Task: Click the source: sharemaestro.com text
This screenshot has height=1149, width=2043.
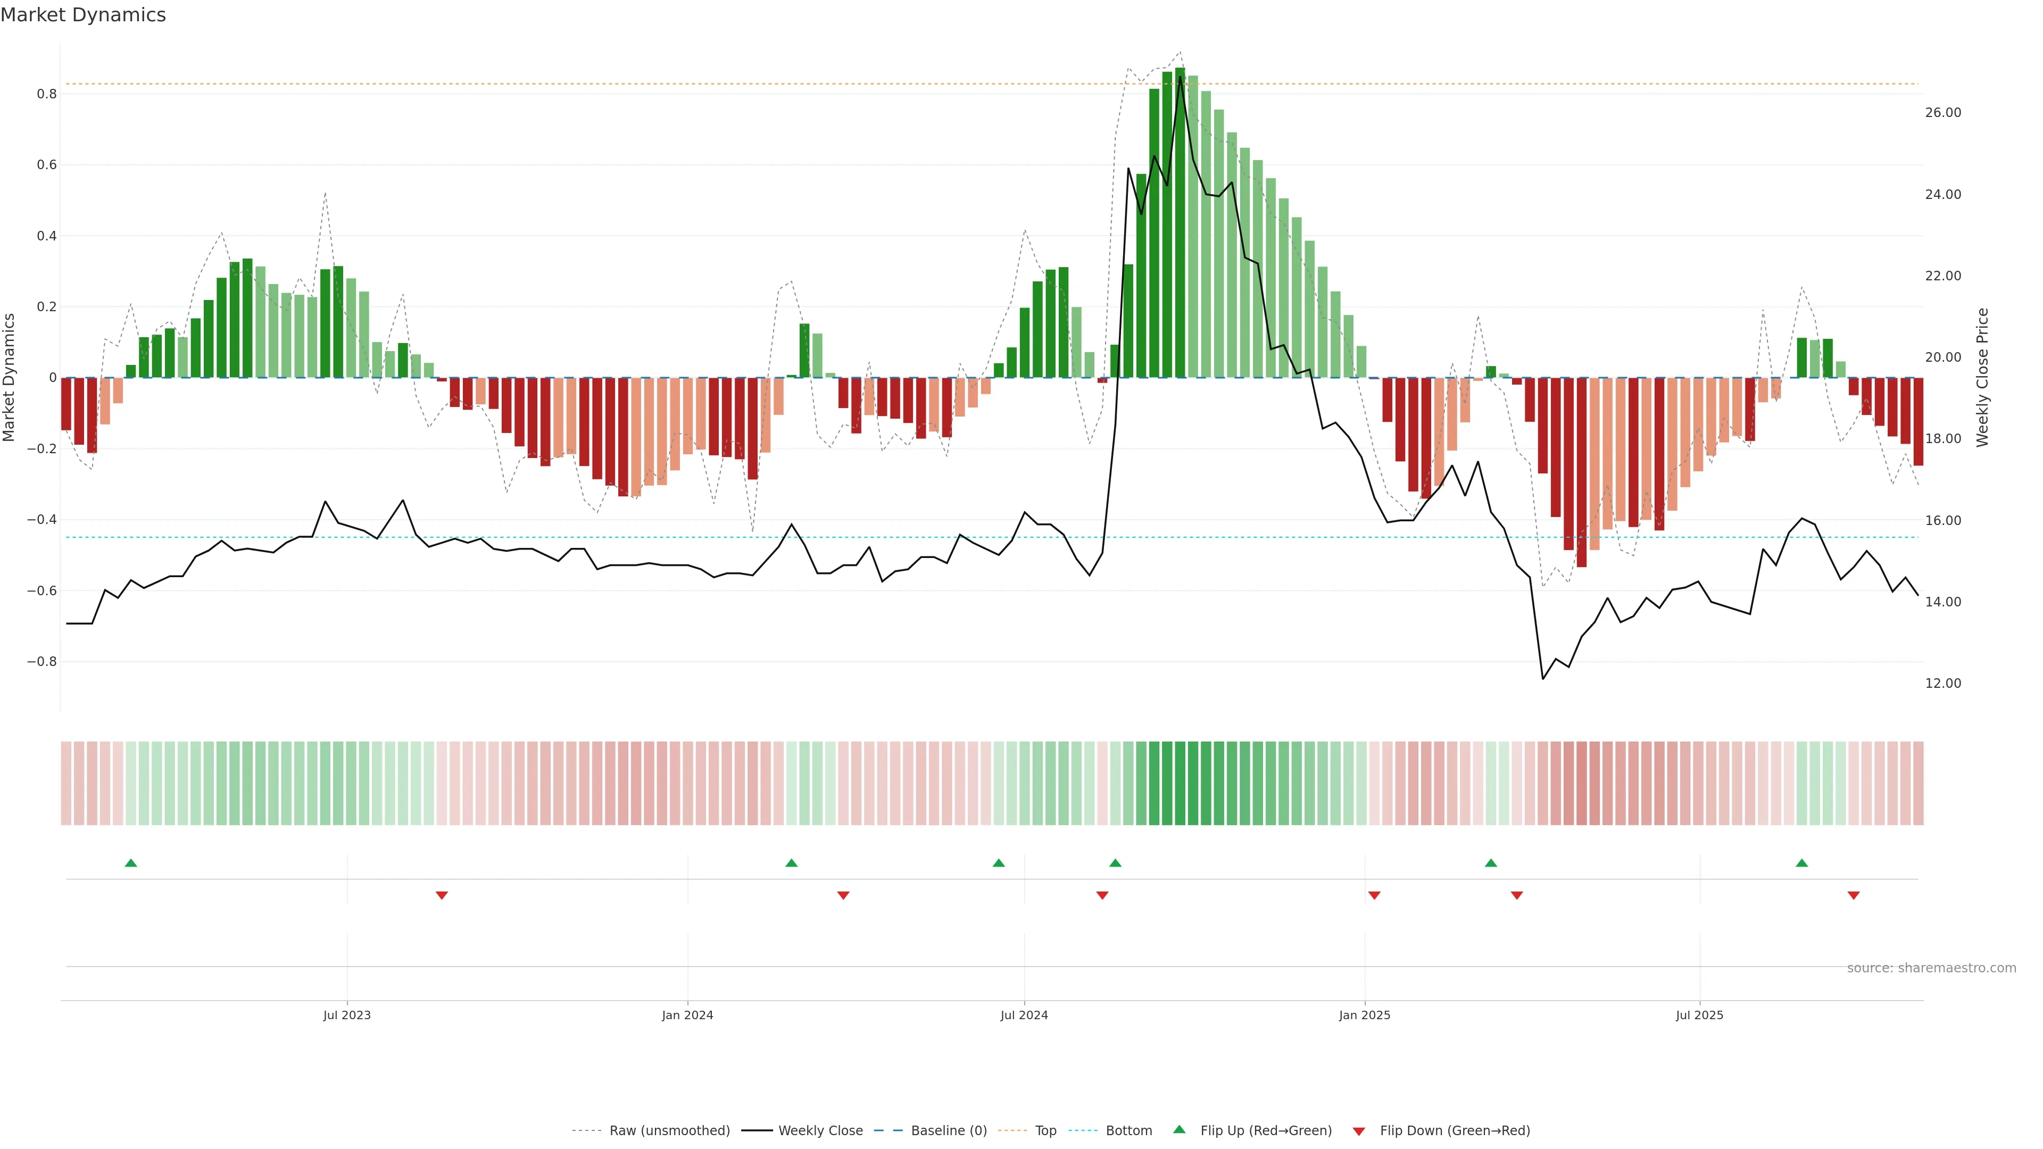Action: pyautogui.click(x=1931, y=968)
